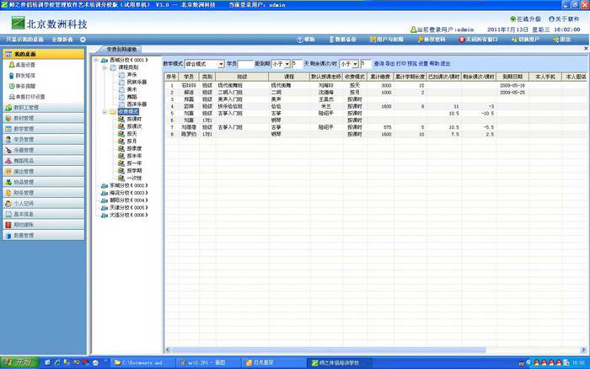Image resolution: width=590 pixels, height=369 pixels.
Task: Open the 教学管理 module
Action: click(44, 129)
